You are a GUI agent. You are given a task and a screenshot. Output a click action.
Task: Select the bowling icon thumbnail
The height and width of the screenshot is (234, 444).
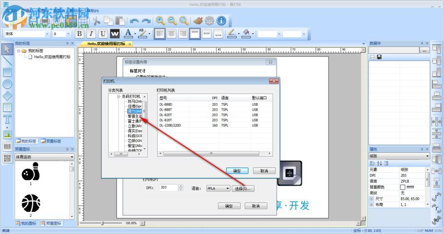(31, 171)
